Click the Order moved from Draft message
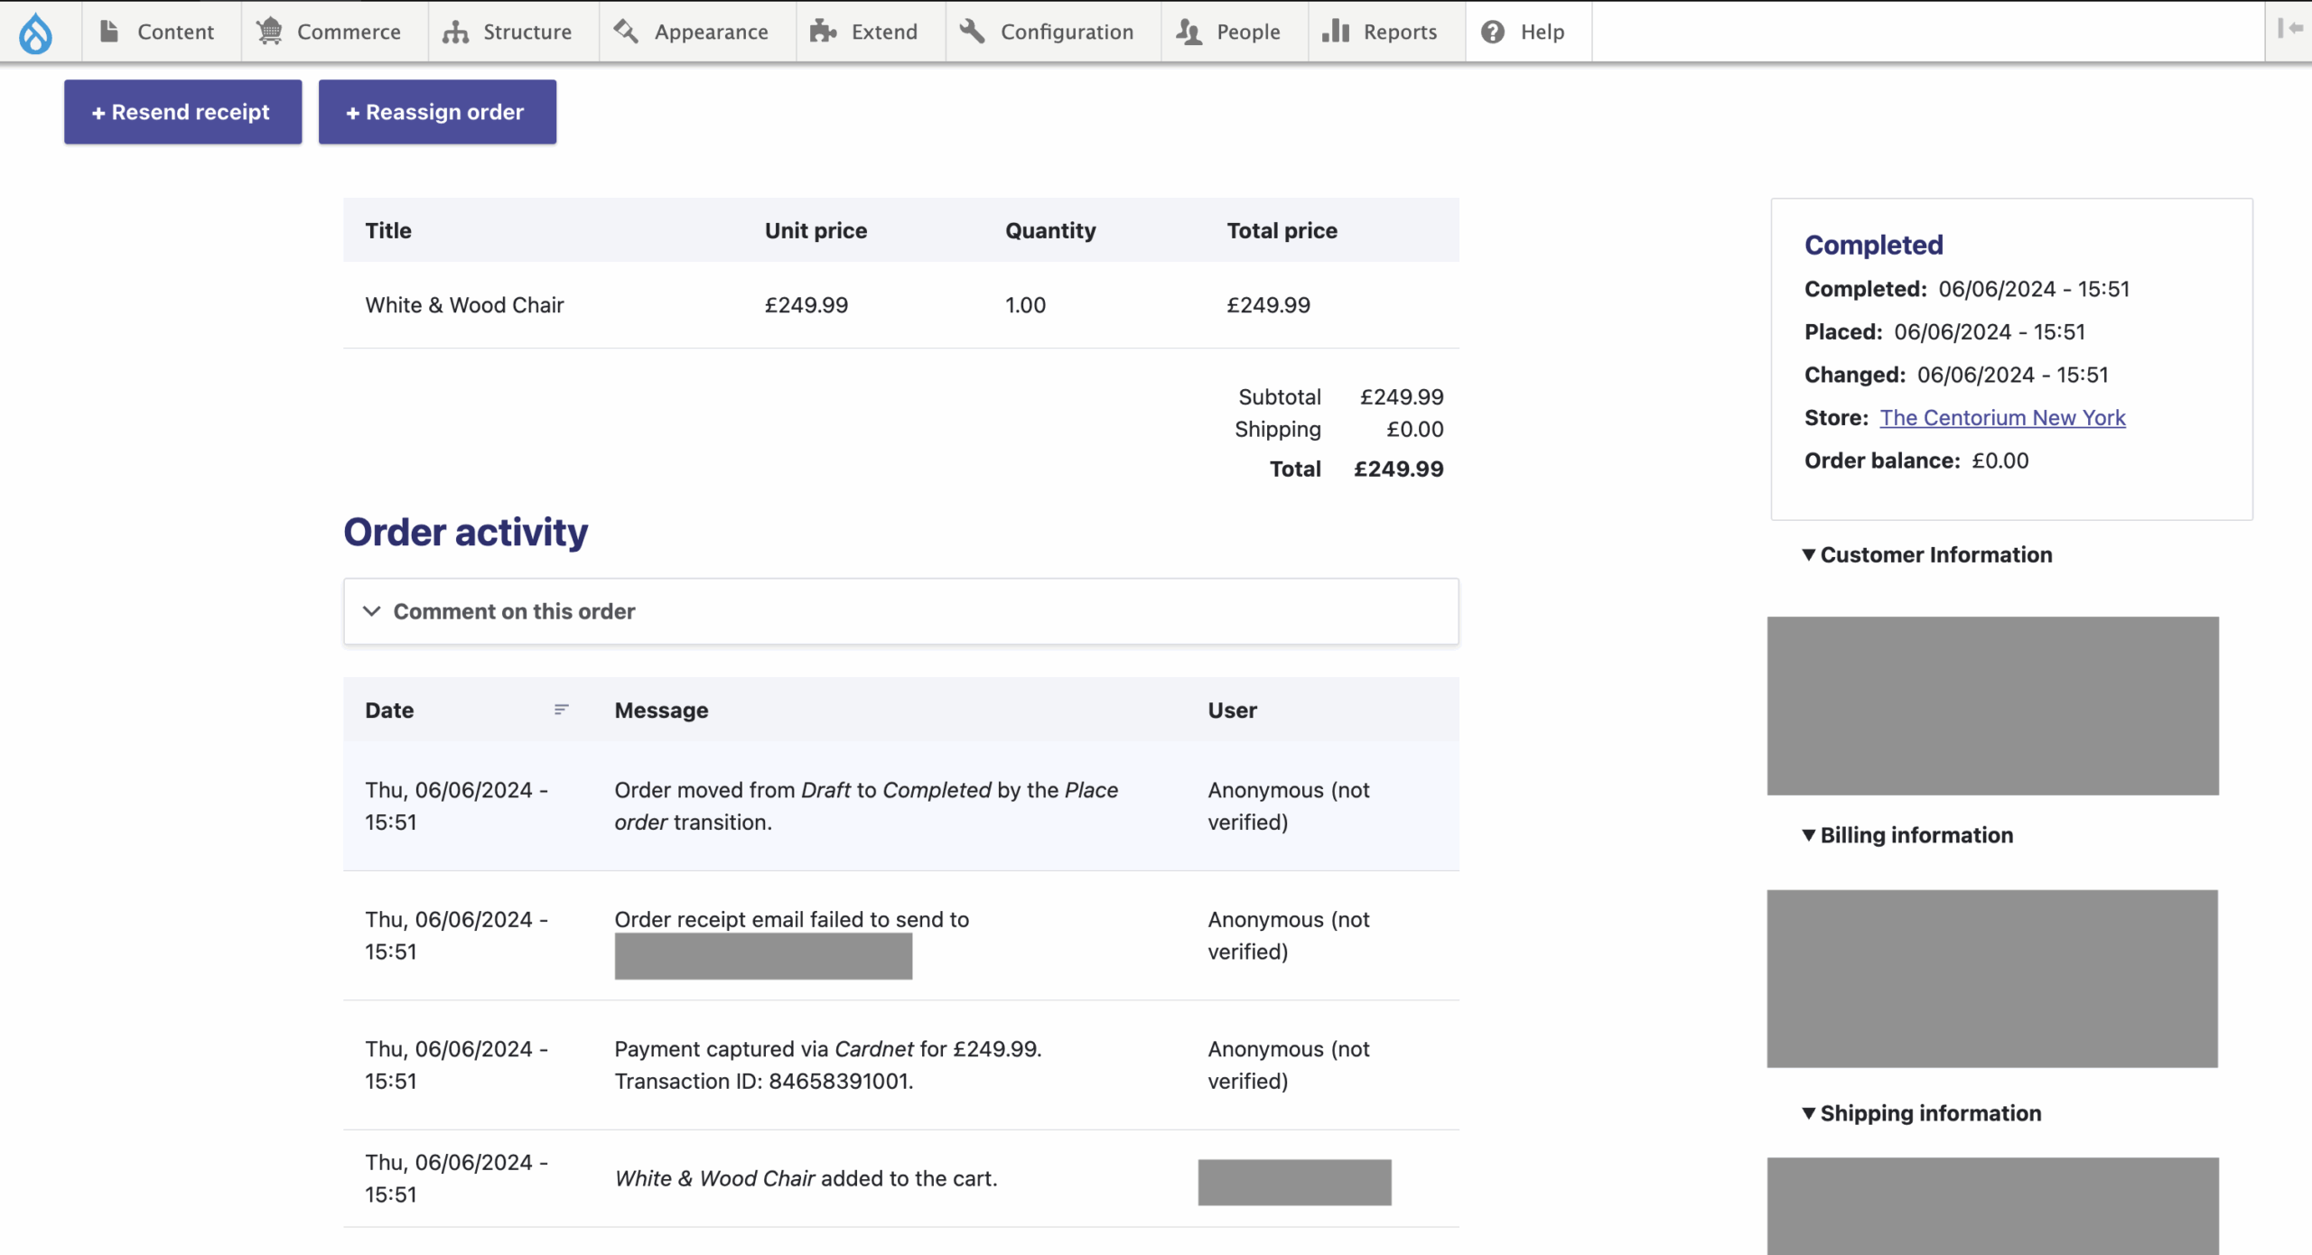 click(866, 806)
